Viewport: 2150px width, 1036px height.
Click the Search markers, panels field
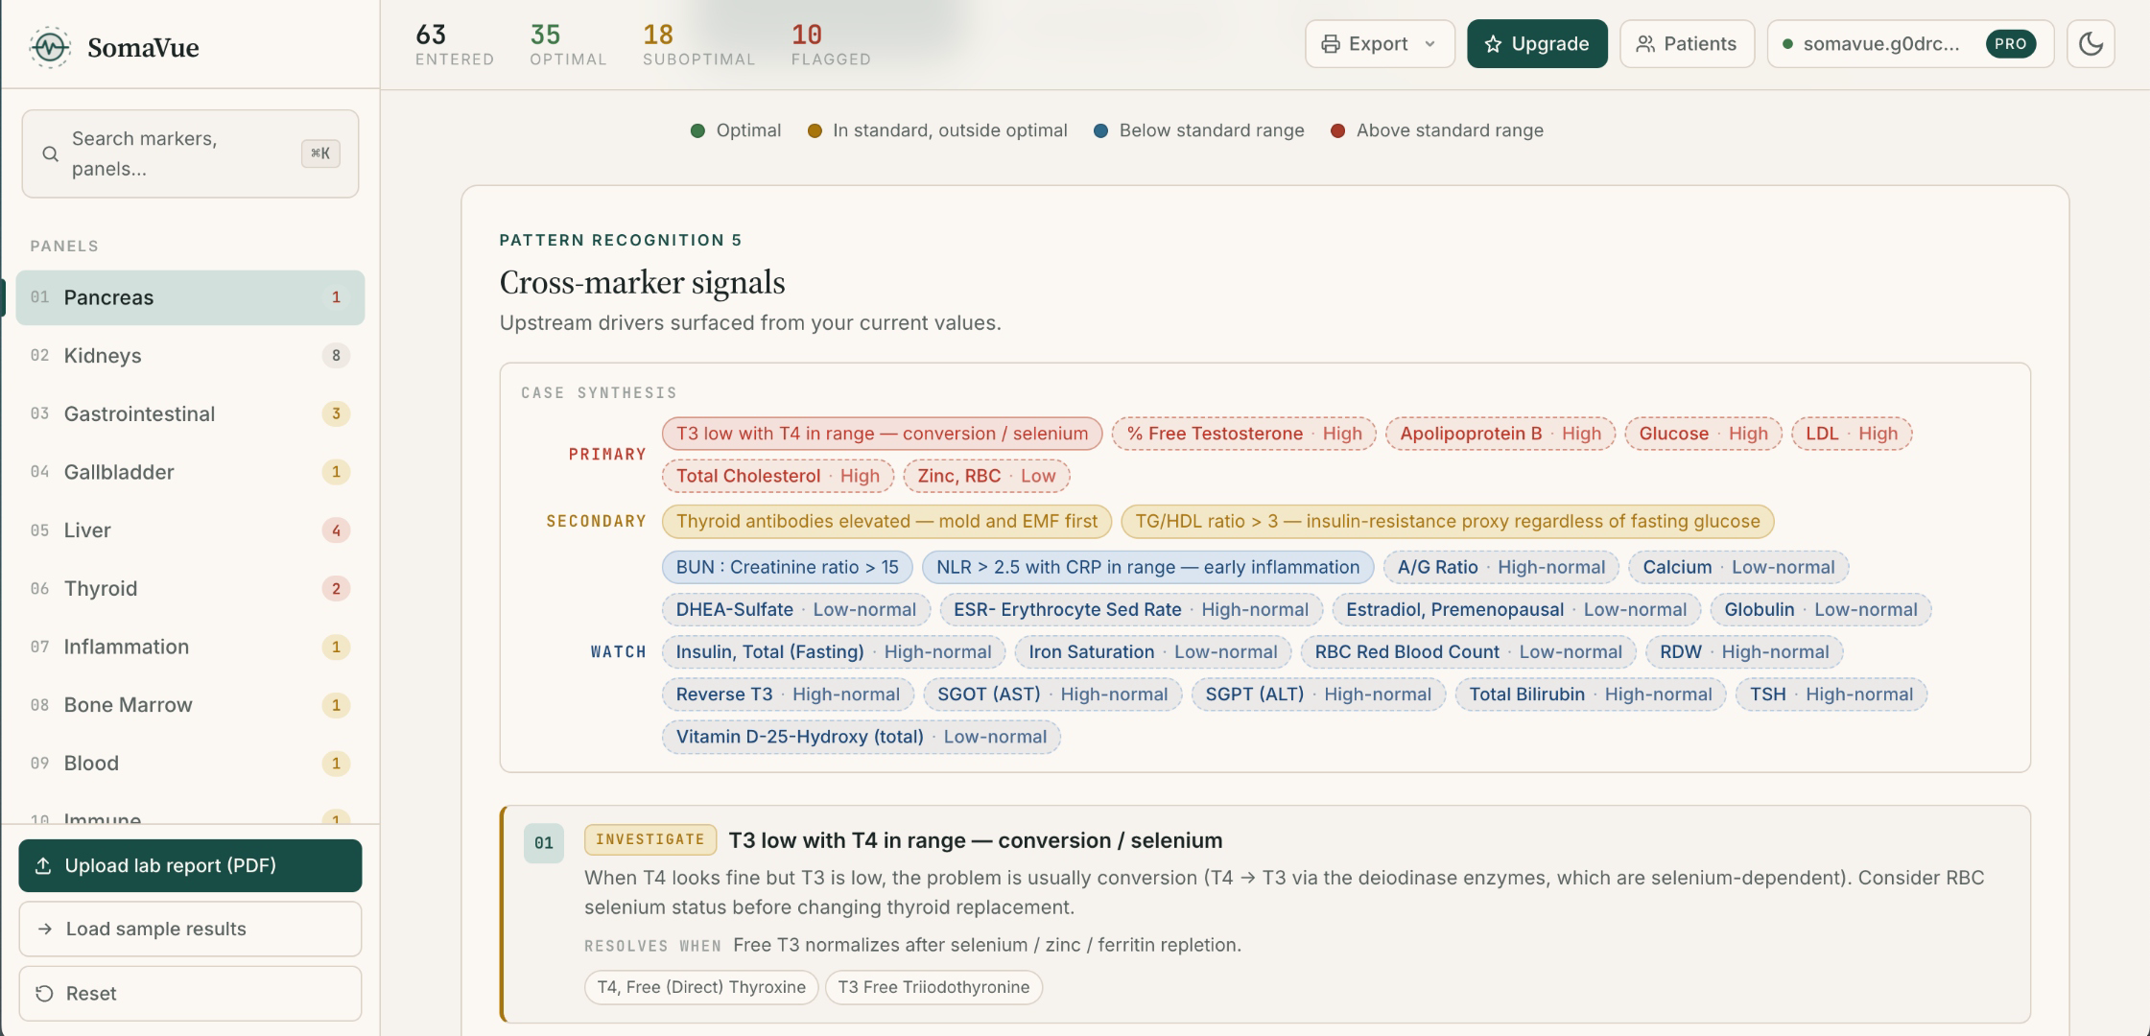click(x=190, y=153)
